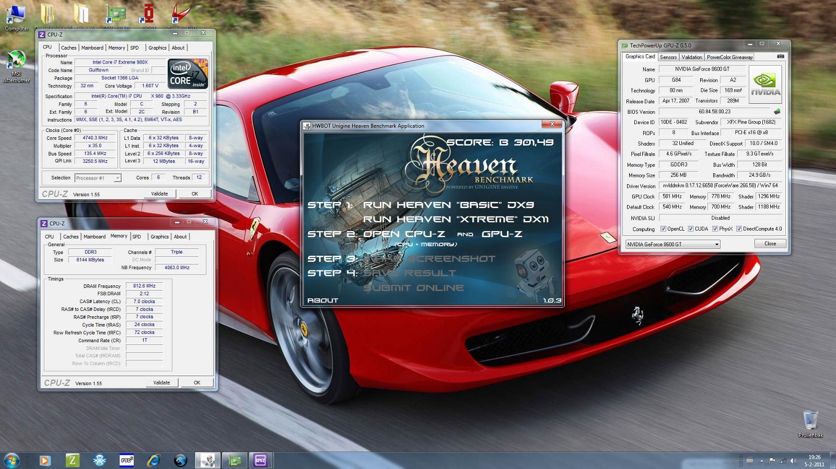Open the Processor #1 selection dropdown

pos(98,178)
